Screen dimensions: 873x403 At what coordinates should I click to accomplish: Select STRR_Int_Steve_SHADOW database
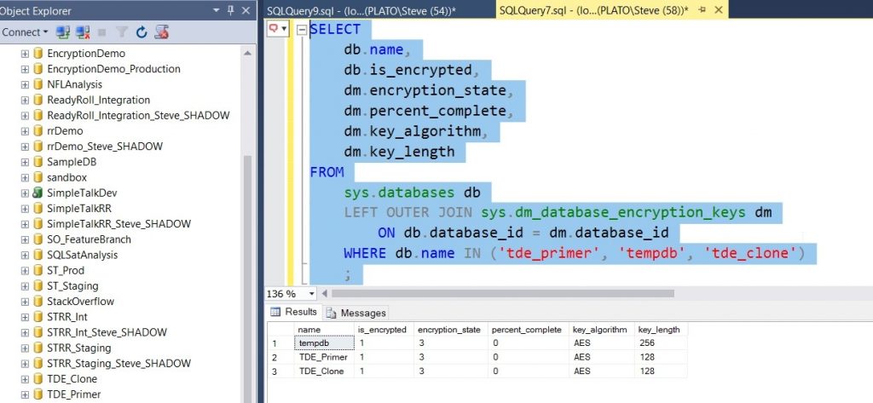tap(107, 332)
